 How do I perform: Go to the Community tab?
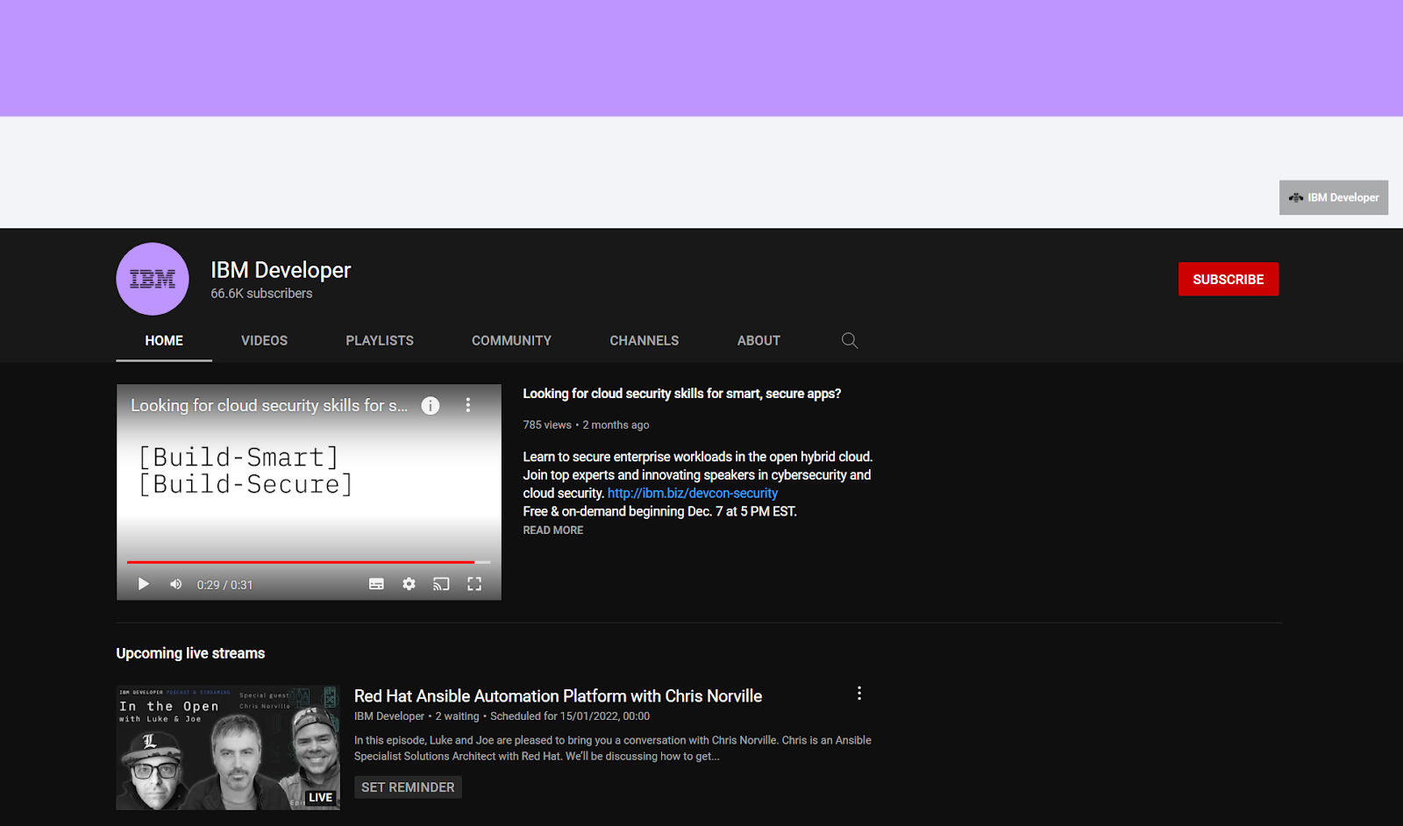click(511, 340)
